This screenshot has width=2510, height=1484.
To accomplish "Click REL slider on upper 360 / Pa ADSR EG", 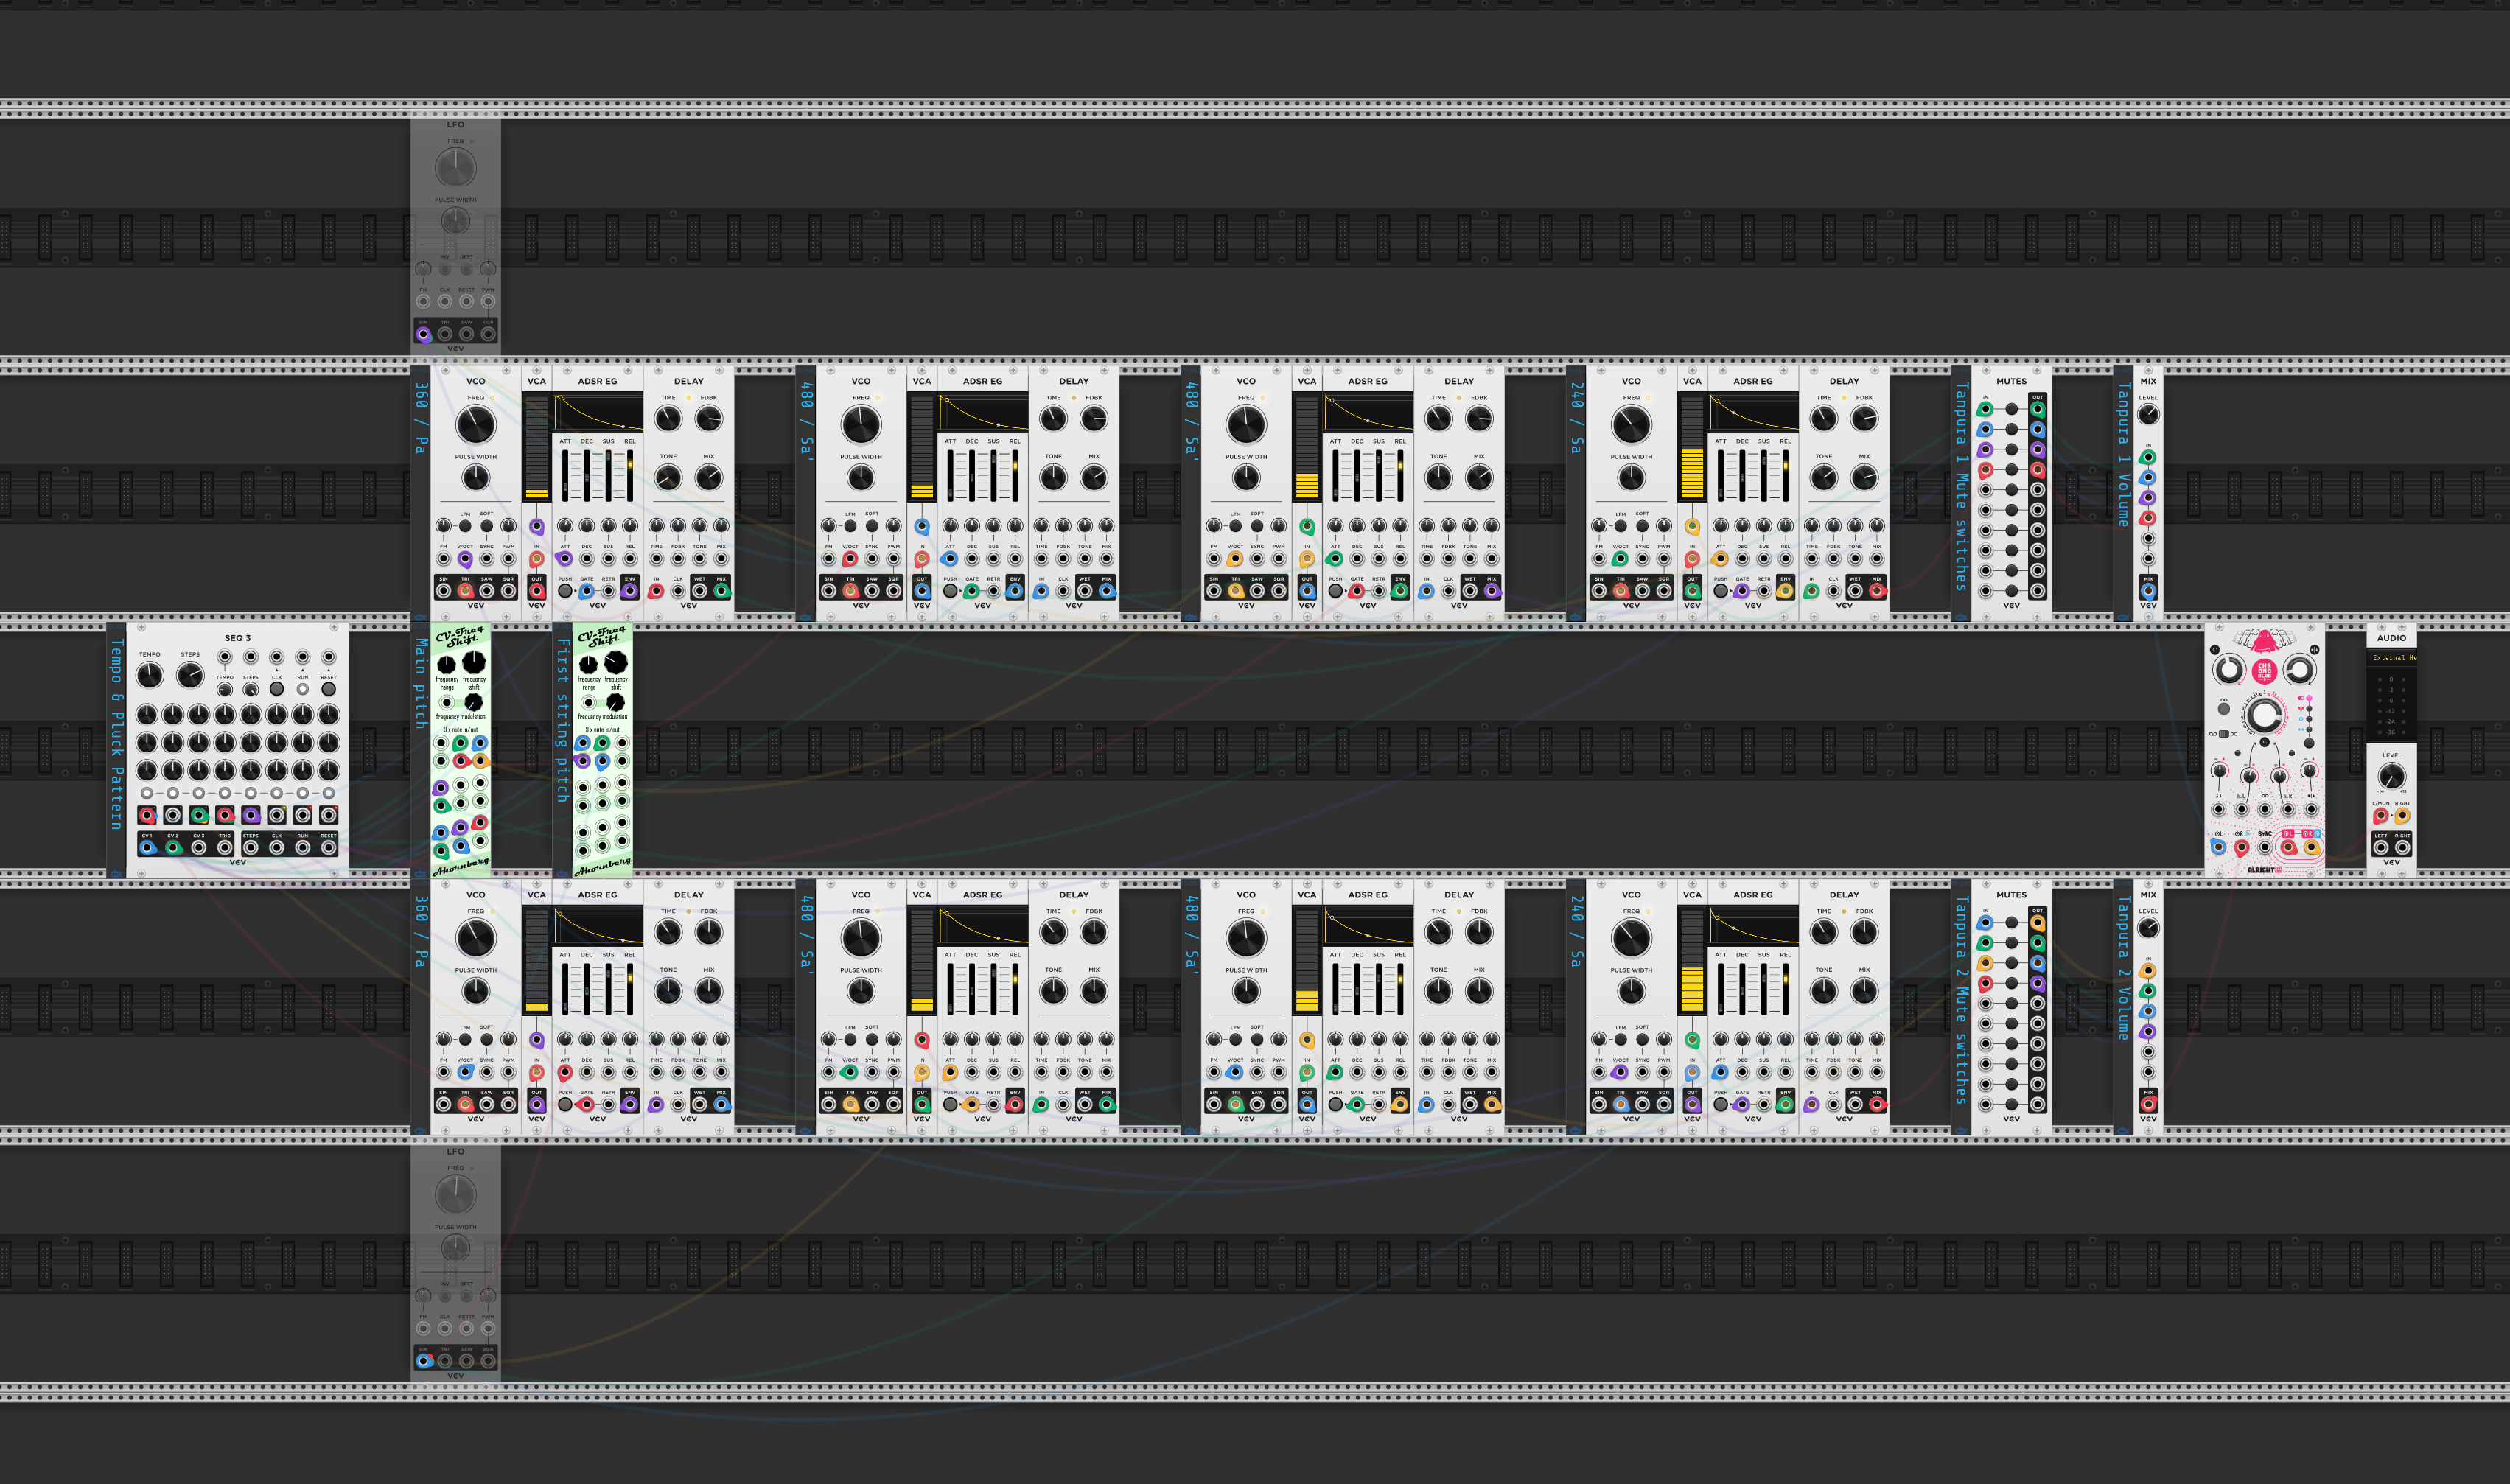I will click(x=630, y=476).
